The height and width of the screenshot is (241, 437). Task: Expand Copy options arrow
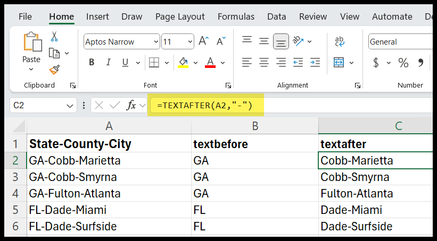coord(67,53)
